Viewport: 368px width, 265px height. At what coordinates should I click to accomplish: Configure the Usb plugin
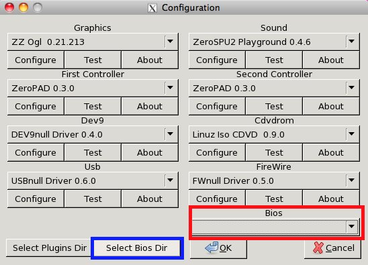coord(36,199)
